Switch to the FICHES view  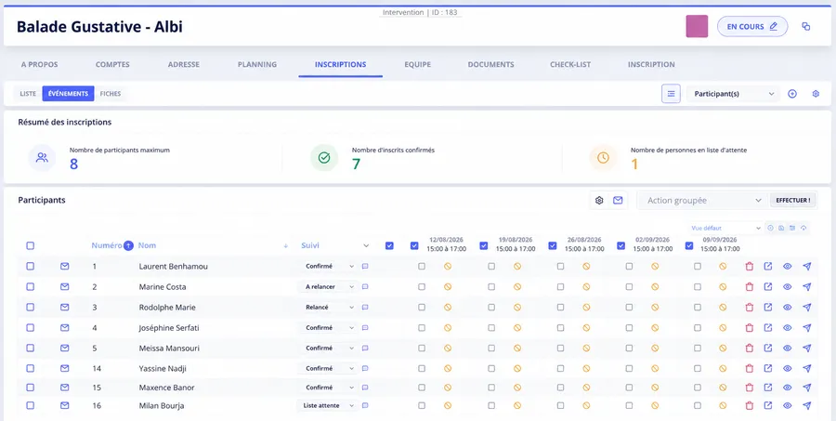[x=111, y=94]
